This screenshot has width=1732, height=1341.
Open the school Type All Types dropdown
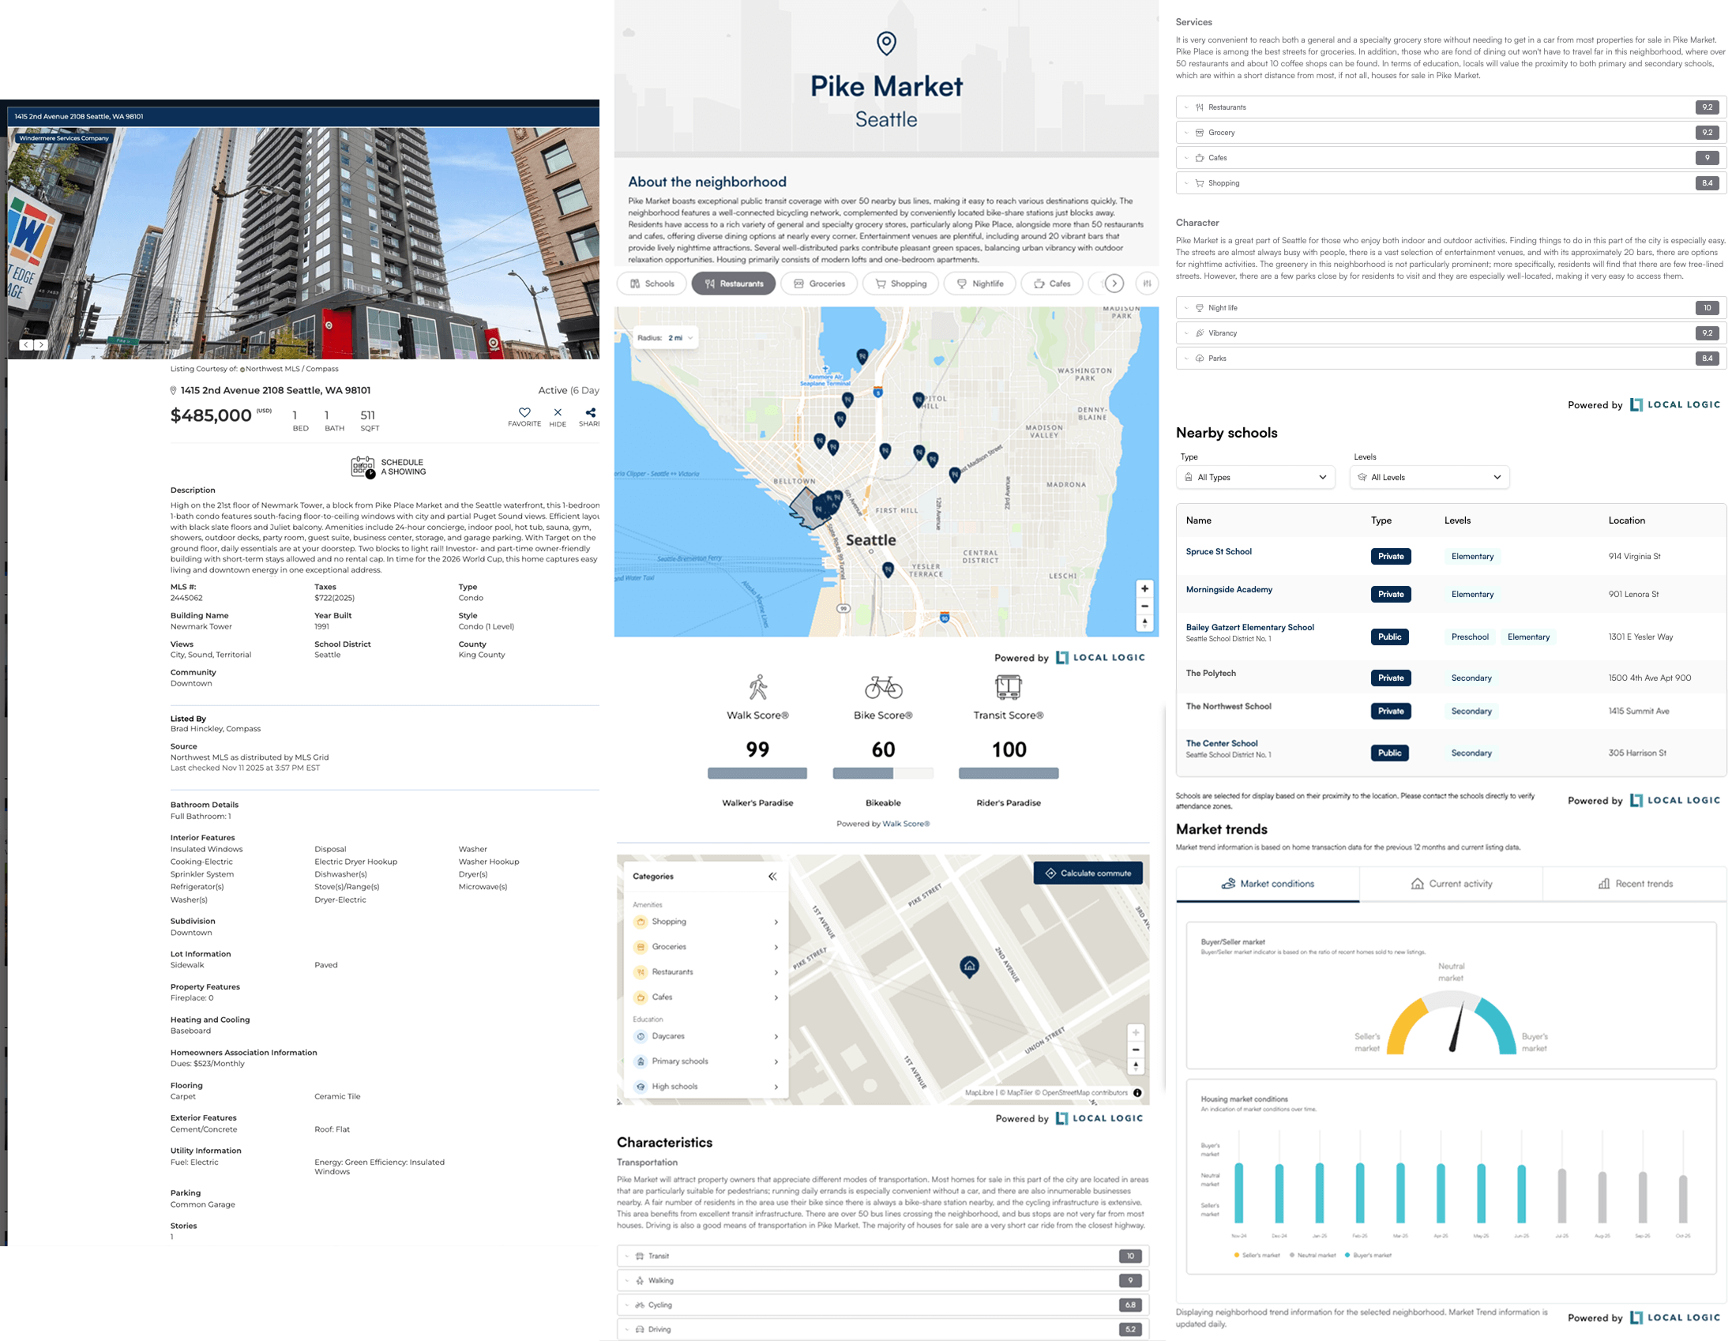tap(1255, 477)
